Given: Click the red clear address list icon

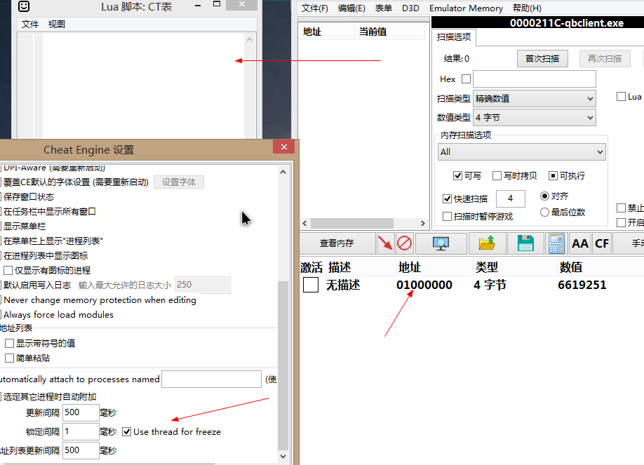Looking at the screenshot, I should (404, 243).
